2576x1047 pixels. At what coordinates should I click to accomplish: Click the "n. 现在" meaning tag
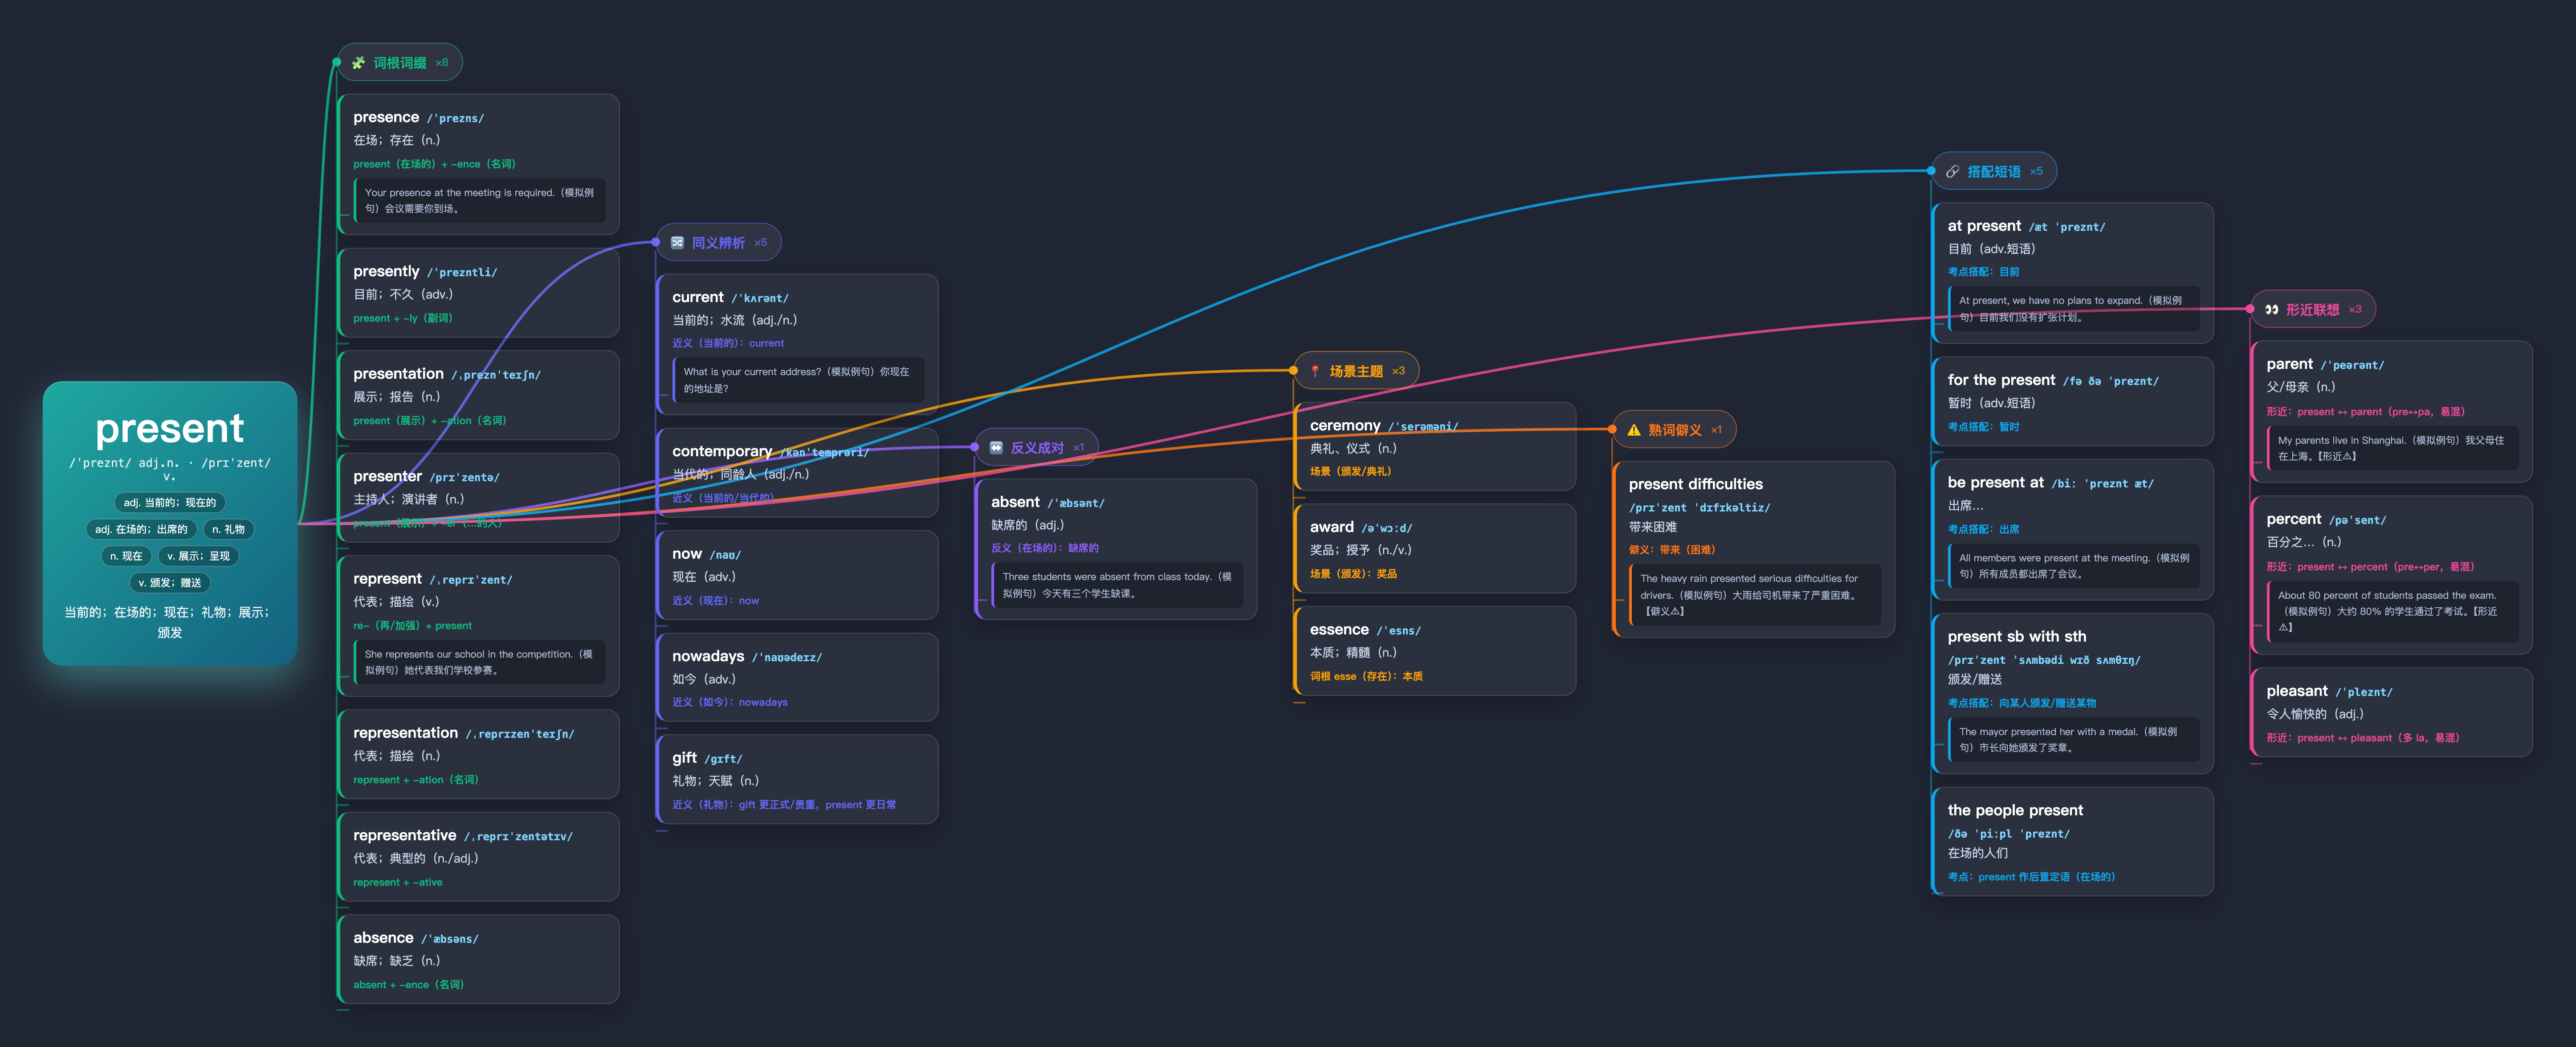(126, 556)
